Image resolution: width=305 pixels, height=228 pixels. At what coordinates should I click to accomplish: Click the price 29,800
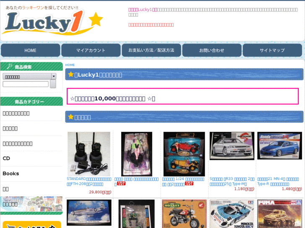(x=100, y=192)
